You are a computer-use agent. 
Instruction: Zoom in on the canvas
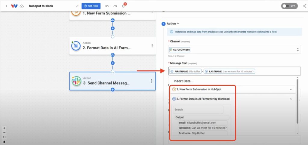click(4, 128)
